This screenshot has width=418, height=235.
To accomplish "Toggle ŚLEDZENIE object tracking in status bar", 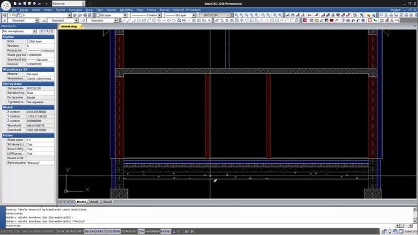I will 113,232.
